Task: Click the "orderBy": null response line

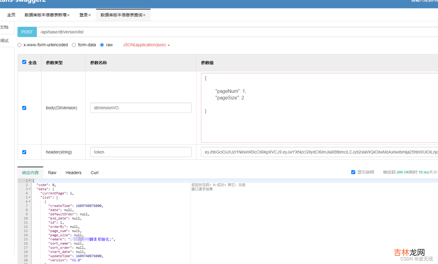Action: pyautogui.click(x=64, y=227)
